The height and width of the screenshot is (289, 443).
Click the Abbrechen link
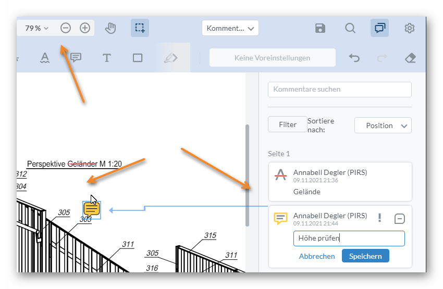pyautogui.click(x=317, y=256)
